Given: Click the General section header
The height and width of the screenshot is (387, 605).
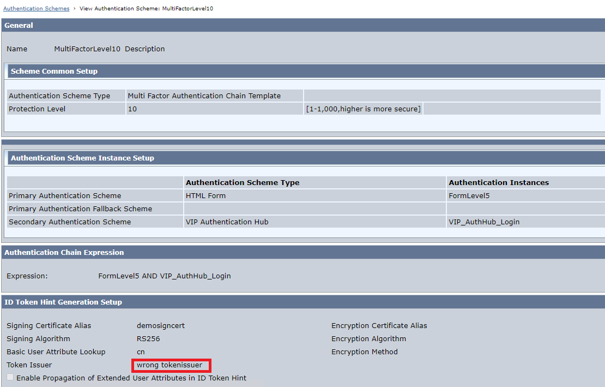Looking at the screenshot, I should tap(19, 26).
